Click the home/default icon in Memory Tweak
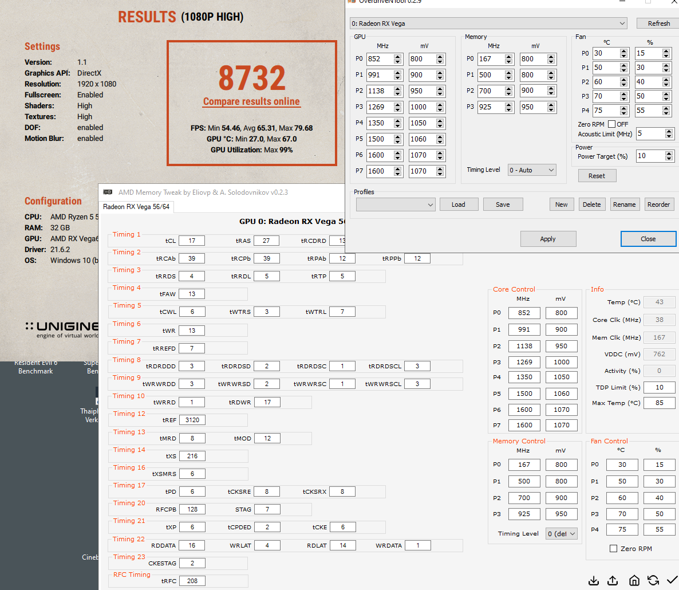Viewport: 679px width, 590px height. (x=634, y=580)
